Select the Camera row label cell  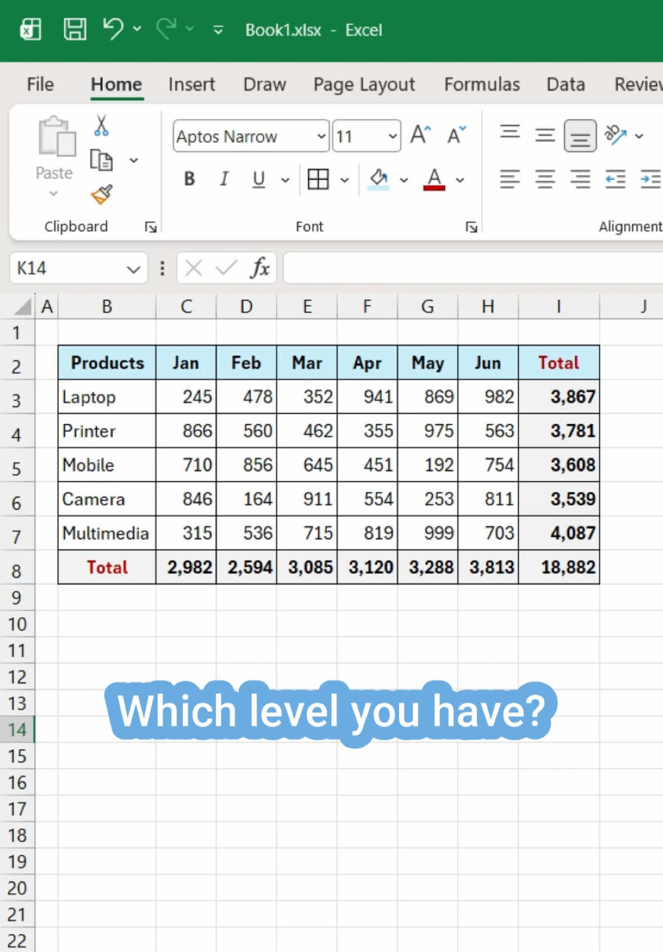(107, 499)
